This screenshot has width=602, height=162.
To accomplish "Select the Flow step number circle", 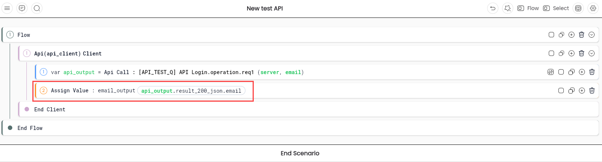I will [x=10, y=35].
